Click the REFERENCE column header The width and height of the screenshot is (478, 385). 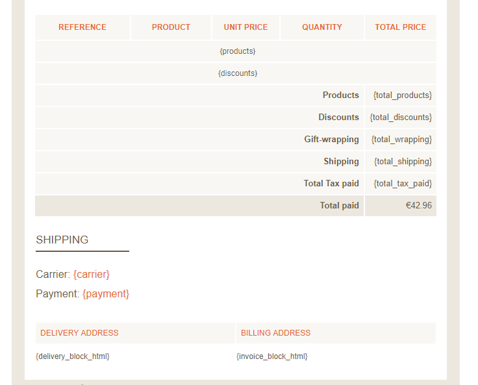82,27
